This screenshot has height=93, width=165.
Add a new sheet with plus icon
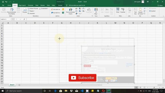(19, 85)
